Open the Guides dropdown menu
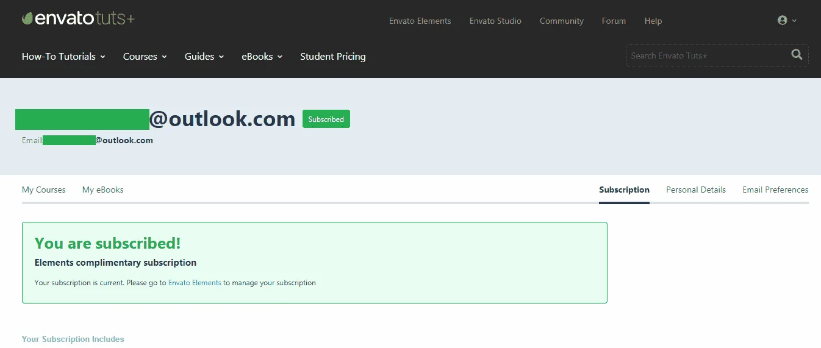Image resolution: width=821 pixels, height=348 pixels. (x=204, y=56)
